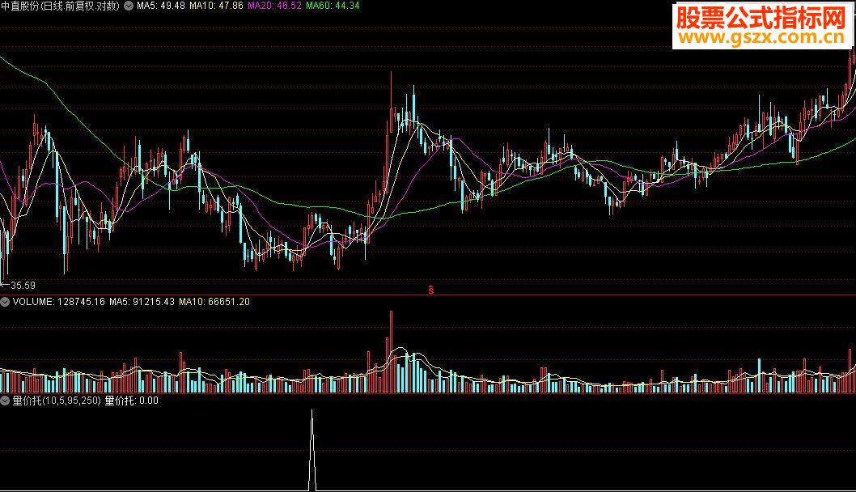Click the volume MA10: 66651.20 label

214,302
